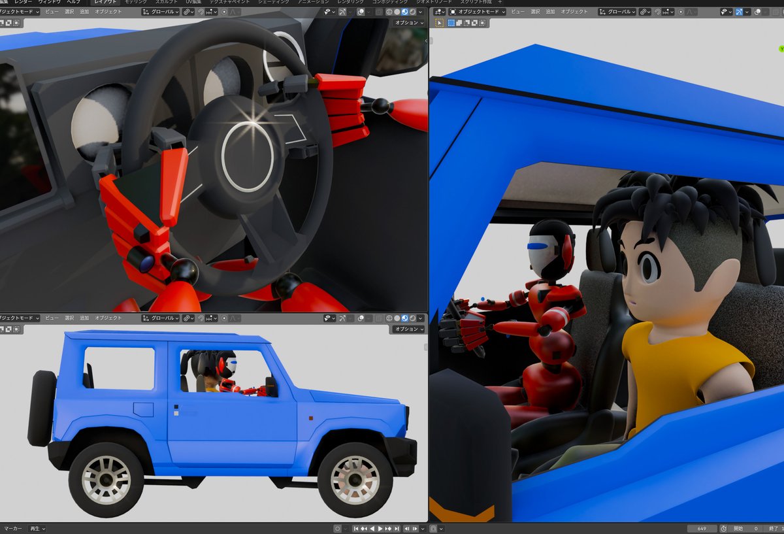This screenshot has width=784, height=534.
Task: Toggle X-ray in steering wheel viewport header
Action: (378, 12)
